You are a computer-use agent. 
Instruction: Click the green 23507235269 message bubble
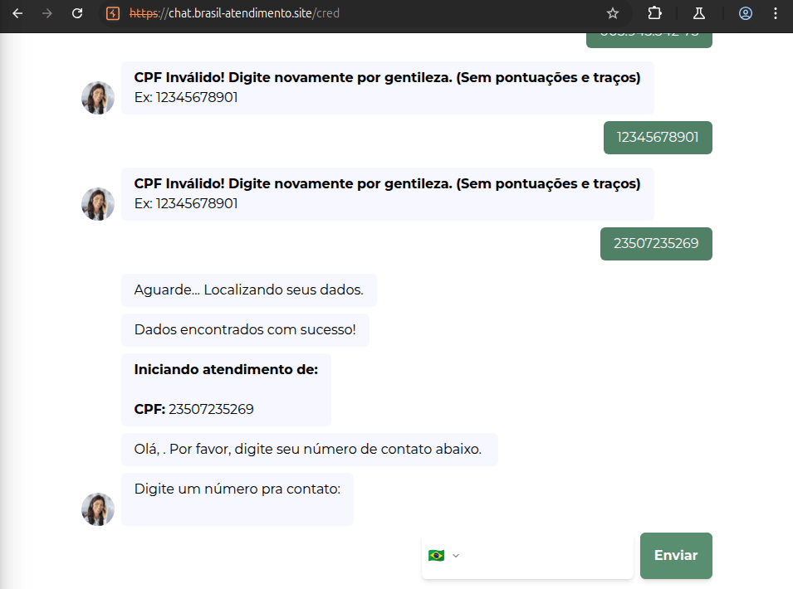click(656, 243)
